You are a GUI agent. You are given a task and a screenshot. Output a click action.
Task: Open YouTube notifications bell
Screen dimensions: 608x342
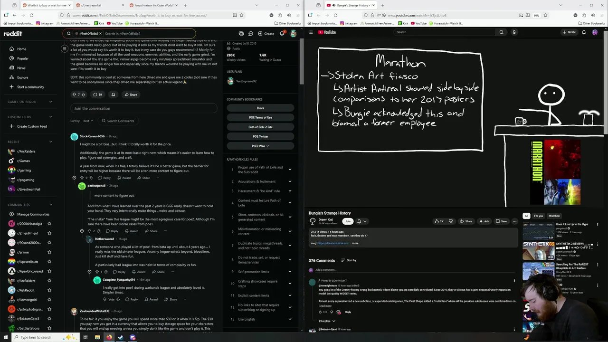584,32
